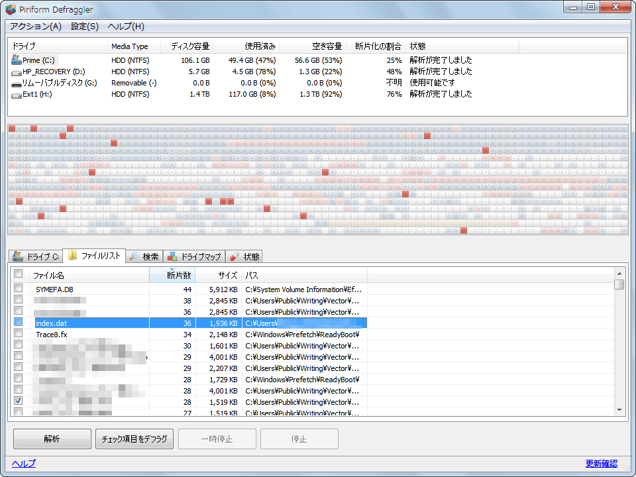
Task: Click the 状態 column header in the drive list
Action: click(462, 46)
